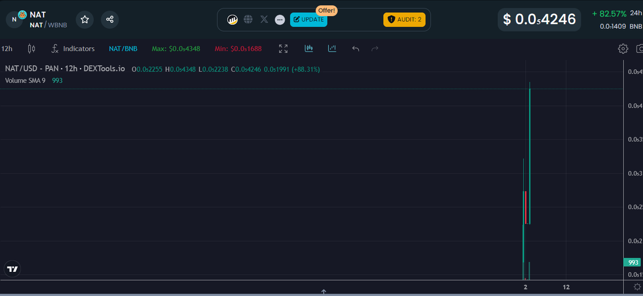The image size is (643, 296).
Task: Open the 12h time interval selector
Action: (x=7, y=49)
